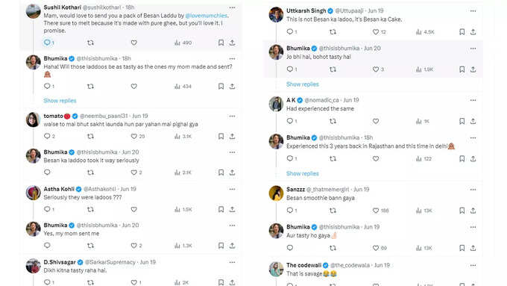Reply to Astha Kohli's ladoos question
507x286 pixels.
click(x=47, y=209)
